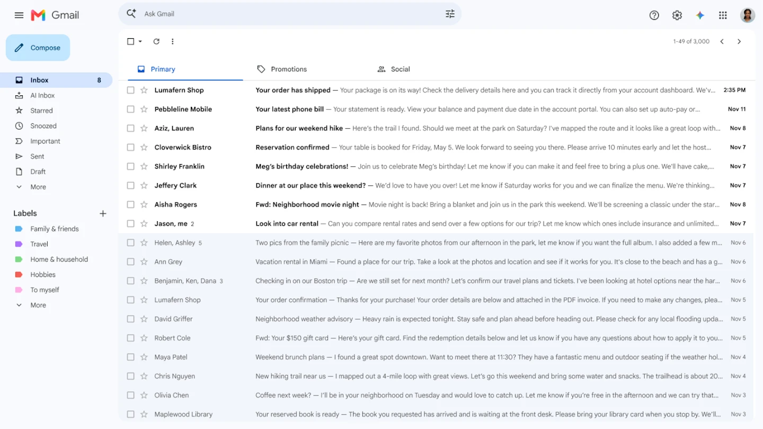Image resolution: width=763 pixels, height=429 pixels.
Task: Open the More options three-dot menu
Action: tap(172, 41)
